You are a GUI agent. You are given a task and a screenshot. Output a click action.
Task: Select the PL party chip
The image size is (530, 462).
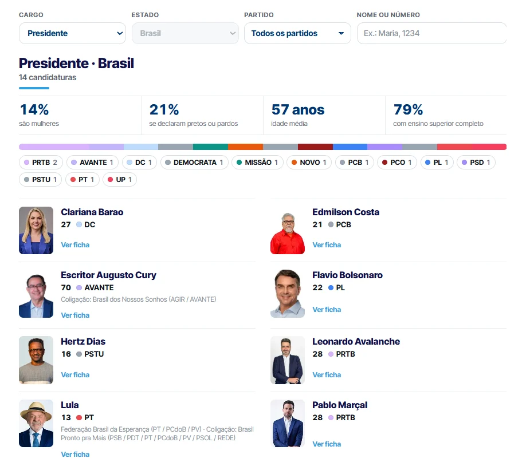pyautogui.click(x=437, y=163)
